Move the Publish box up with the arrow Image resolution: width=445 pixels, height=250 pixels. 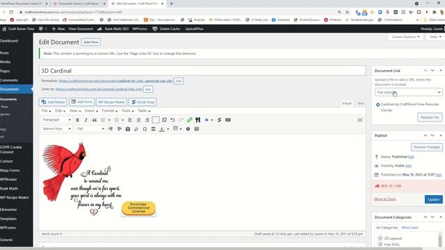[x=425, y=135]
